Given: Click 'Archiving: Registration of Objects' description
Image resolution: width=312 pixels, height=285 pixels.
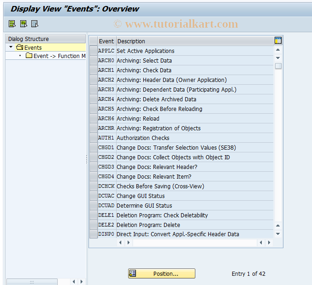Looking at the screenshot, I should [159, 128].
